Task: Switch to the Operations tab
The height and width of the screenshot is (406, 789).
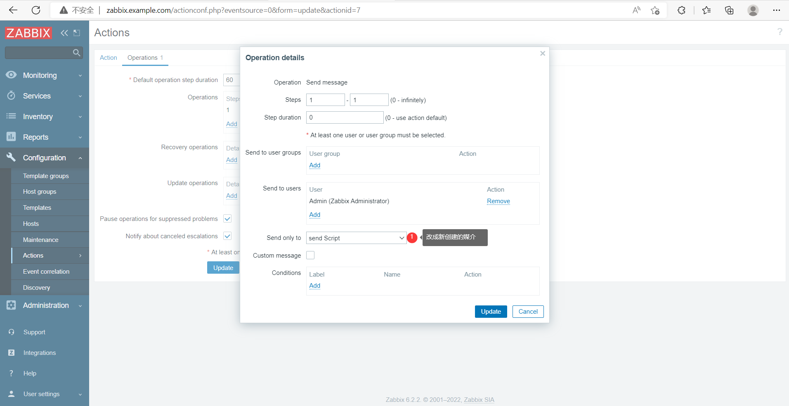Action: (145, 58)
